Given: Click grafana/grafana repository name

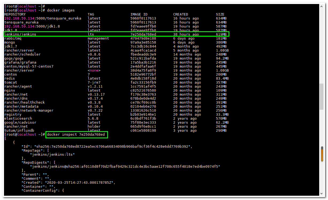Looking at the screenshot, I should pyautogui.click(x=20, y=62).
